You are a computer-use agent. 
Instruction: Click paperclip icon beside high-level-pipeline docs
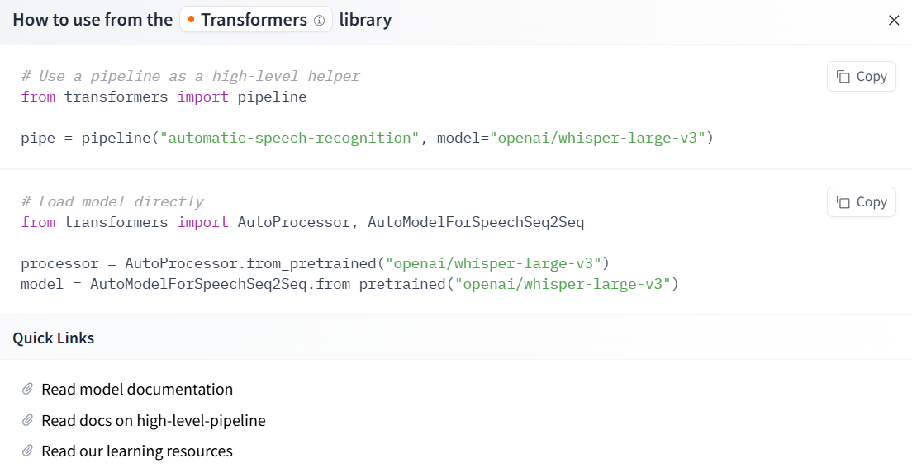point(27,420)
